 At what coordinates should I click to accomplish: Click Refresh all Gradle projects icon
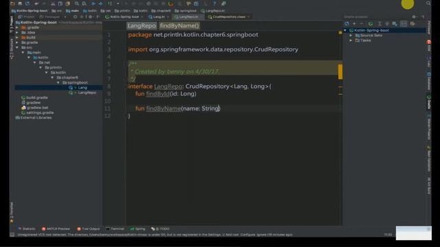tap(346, 24)
